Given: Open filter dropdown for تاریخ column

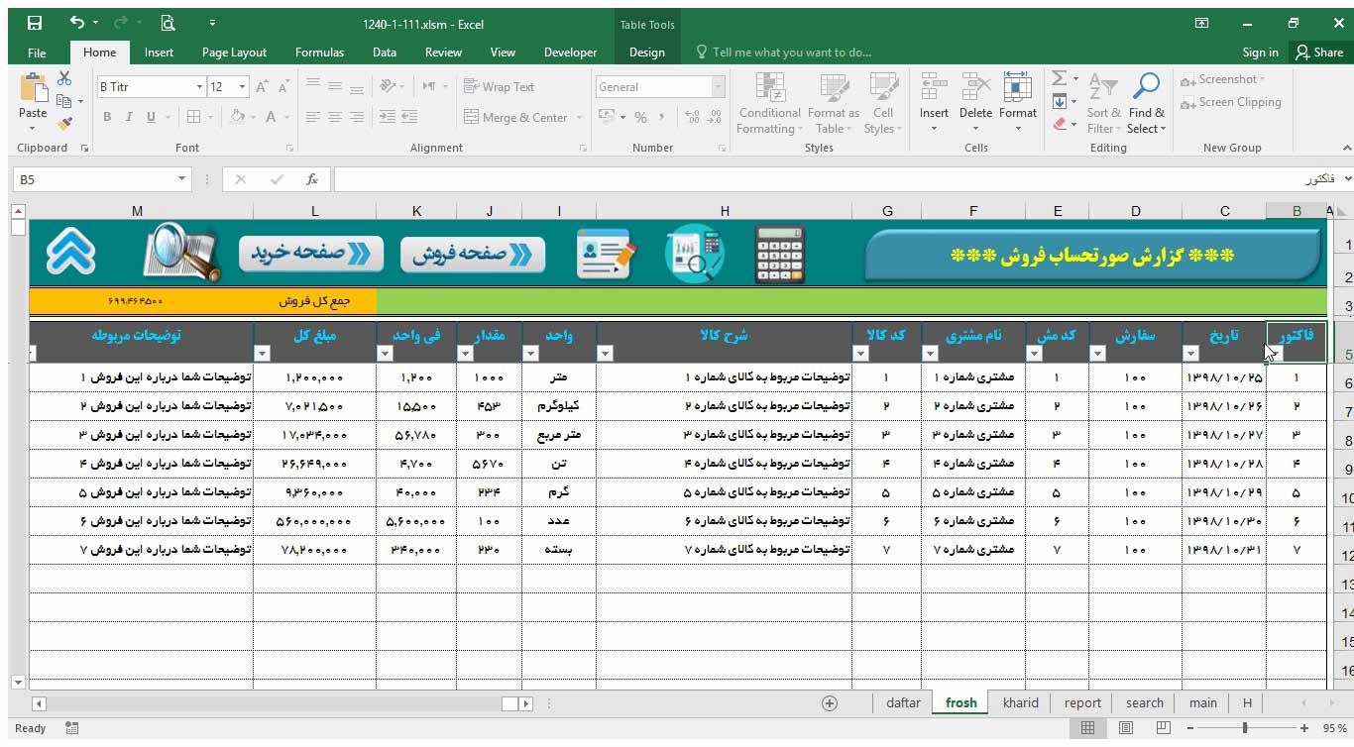Looking at the screenshot, I should (x=1190, y=354).
